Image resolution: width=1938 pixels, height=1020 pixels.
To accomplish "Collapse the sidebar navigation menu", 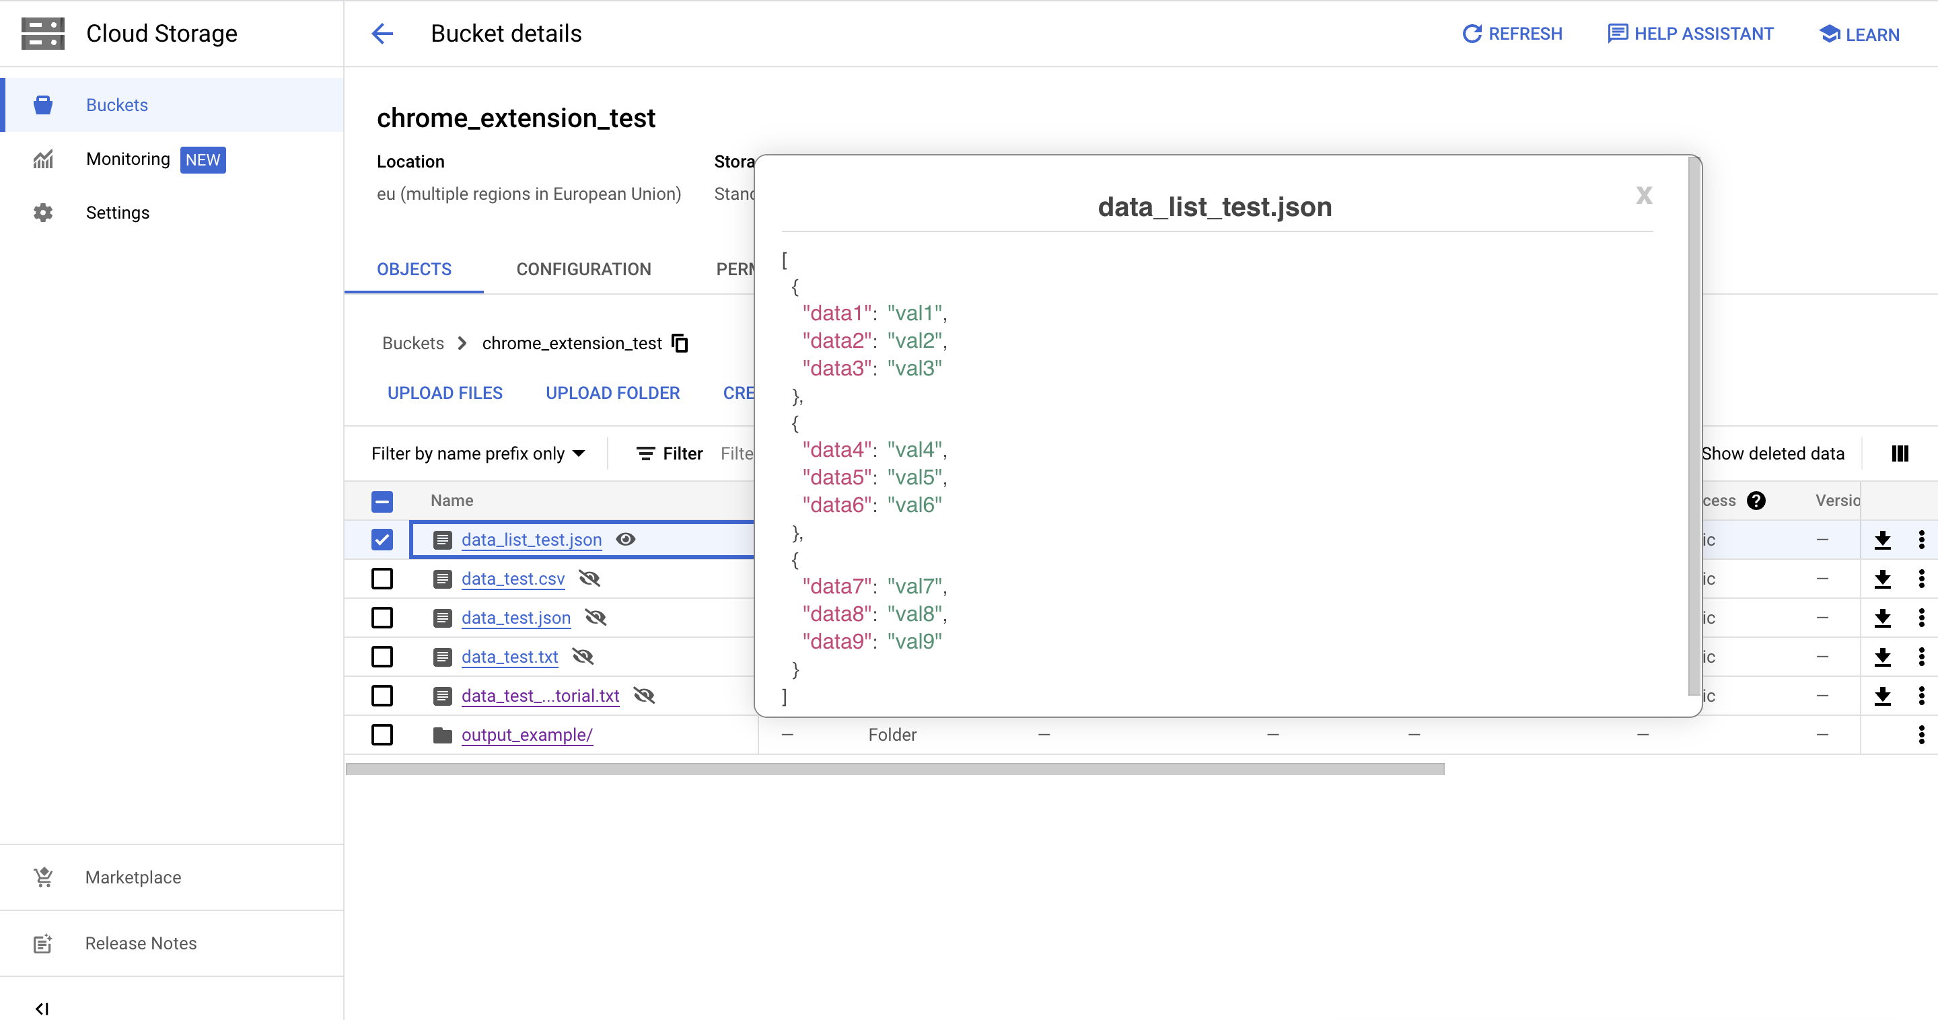I will pos(42,1008).
